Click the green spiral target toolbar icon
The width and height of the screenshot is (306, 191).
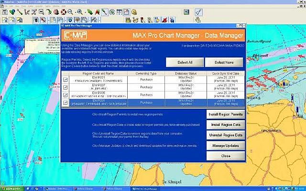coord(111,12)
